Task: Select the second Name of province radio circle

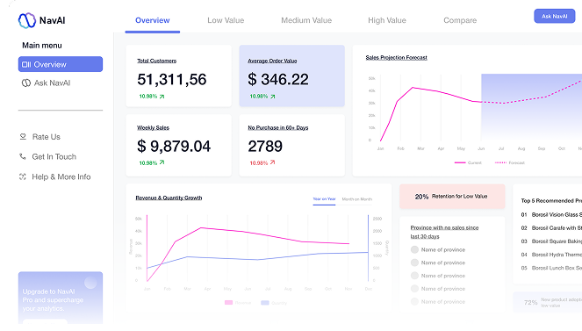Action: (x=414, y=263)
